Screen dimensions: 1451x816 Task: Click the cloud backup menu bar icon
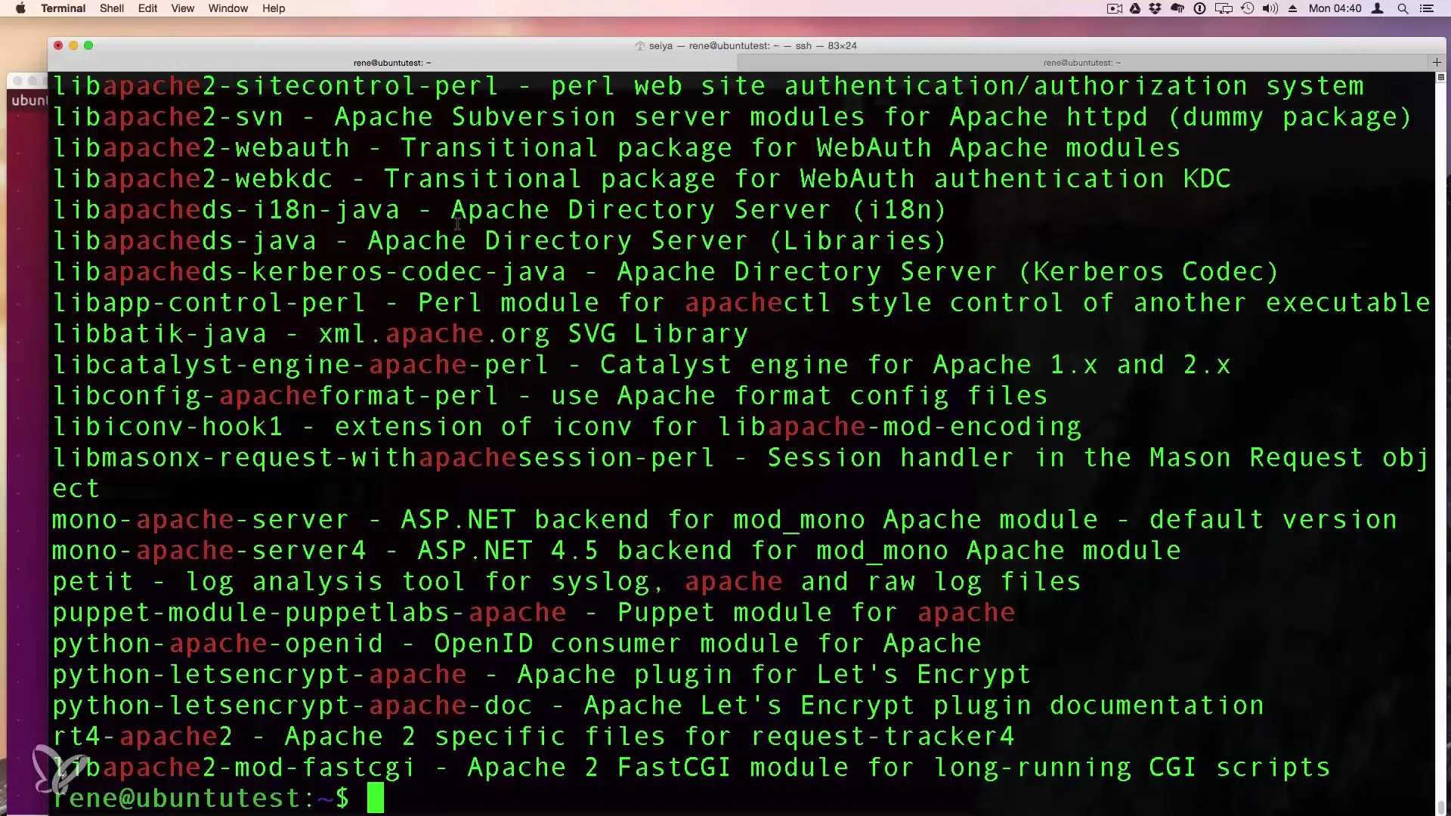(x=1177, y=8)
